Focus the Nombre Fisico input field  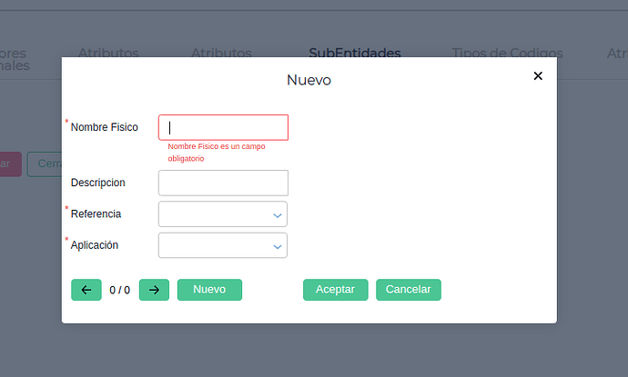(x=223, y=127)
